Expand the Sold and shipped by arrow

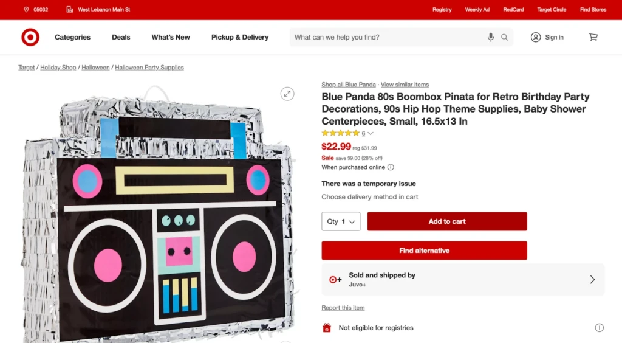point(592,280)
